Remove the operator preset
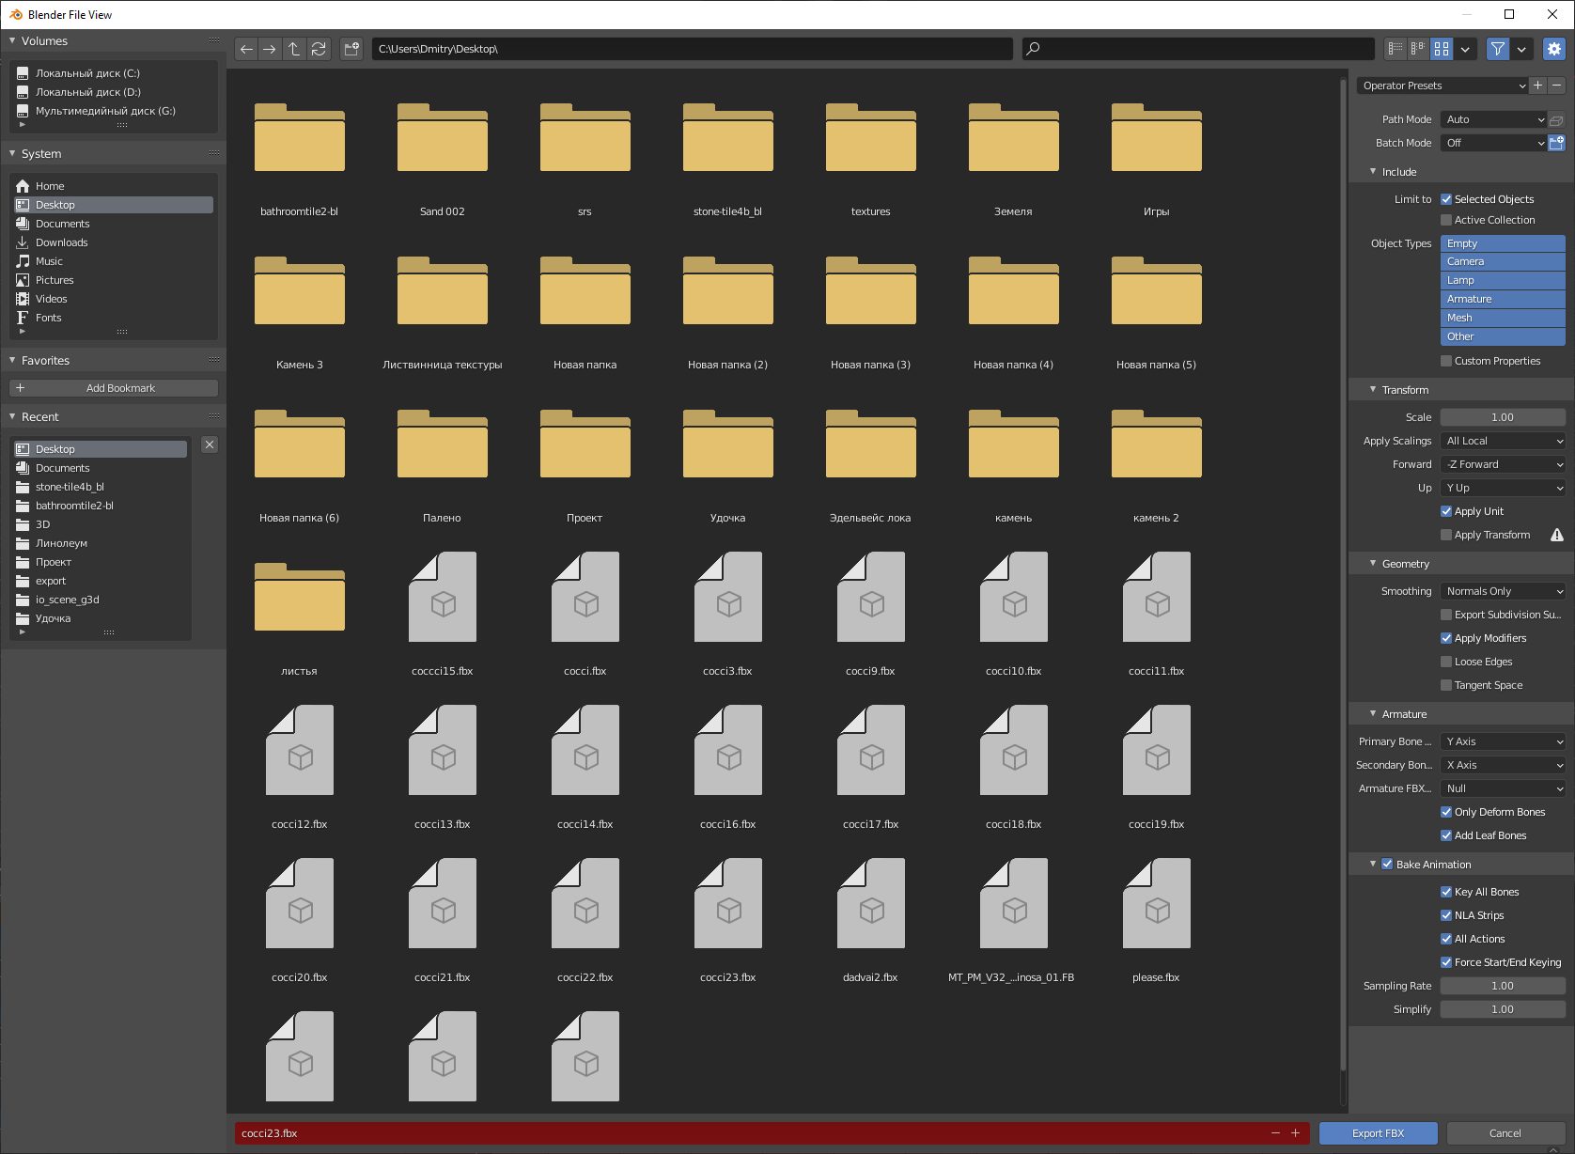Image resolution: width=1575 pixels, height=1154 pixels. pos(1557,86)
